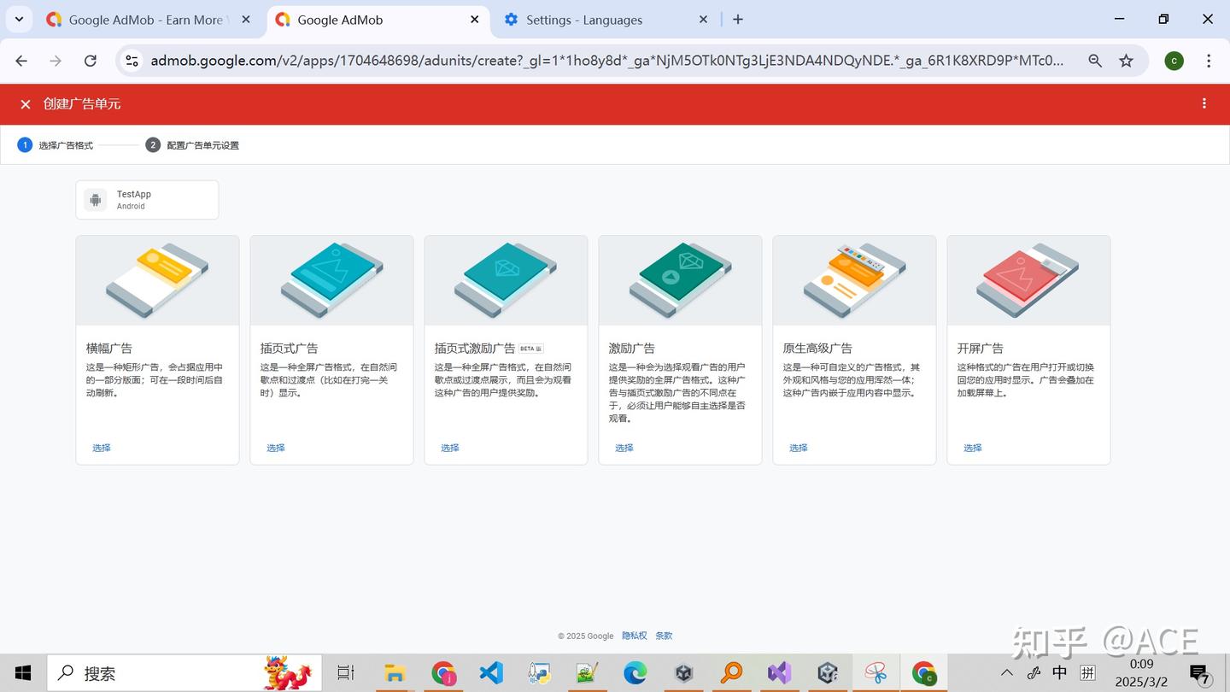1230x692 pixels.
Task: Close the 创建广告单元 dialog with the X icon
Action: 26,104
